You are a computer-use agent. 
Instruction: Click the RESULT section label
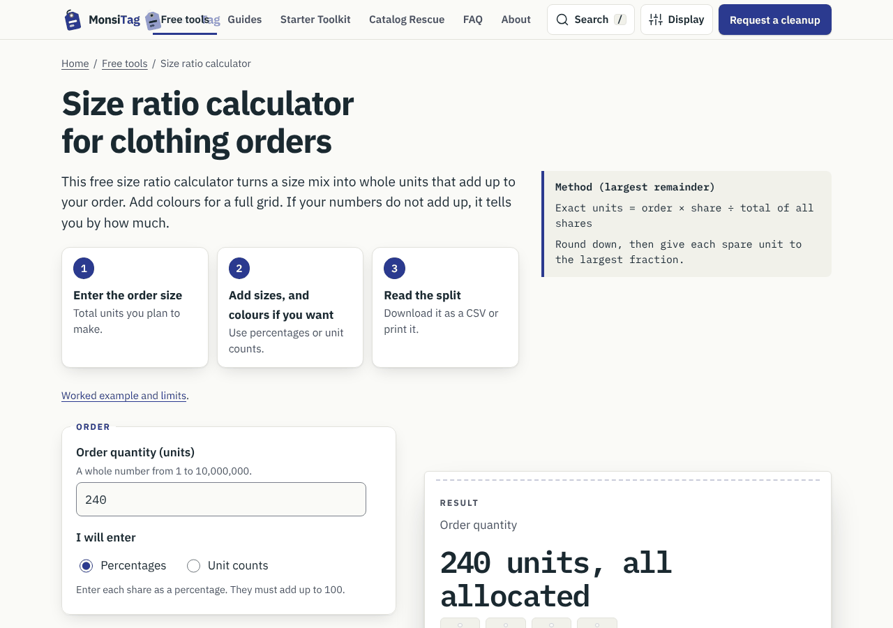pyautogui.click(x=459, y=503)
